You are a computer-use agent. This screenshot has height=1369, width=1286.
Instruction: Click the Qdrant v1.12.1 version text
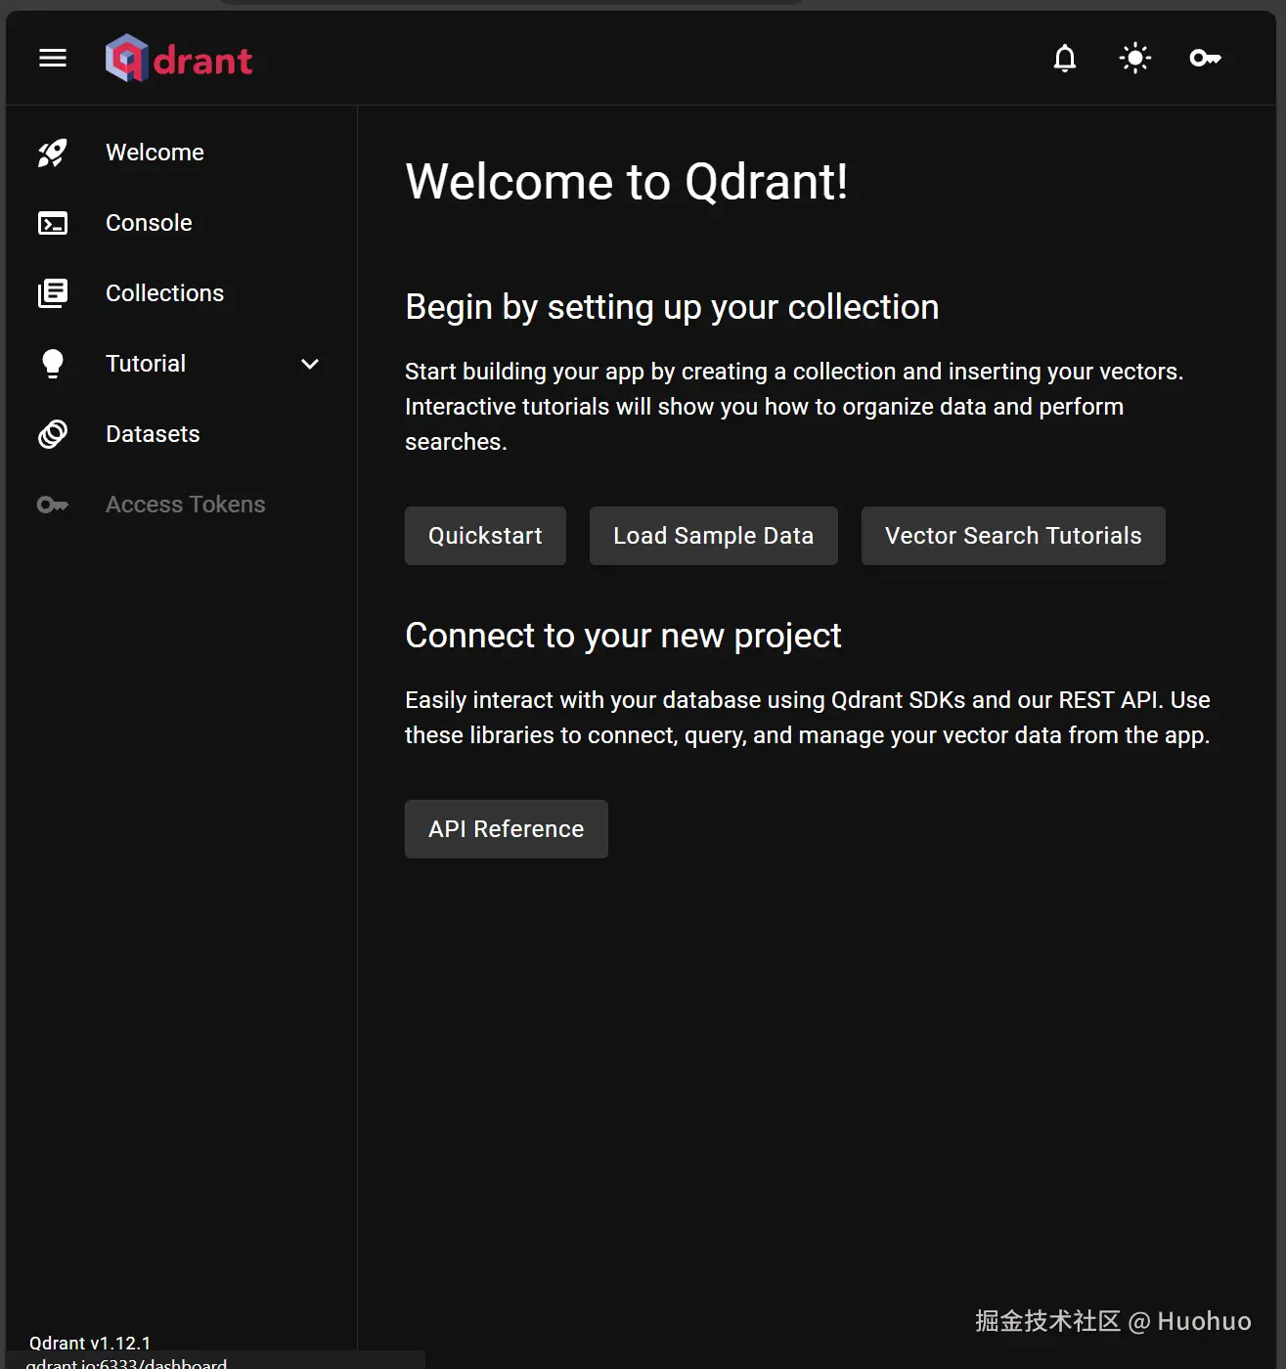(90, 1343)
